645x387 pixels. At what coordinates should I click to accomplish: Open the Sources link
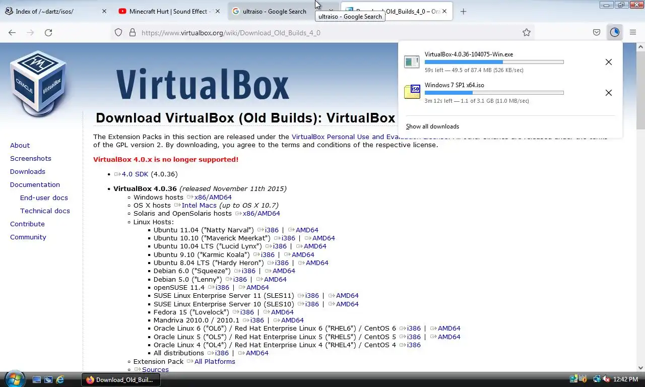(x=155, y=369)
